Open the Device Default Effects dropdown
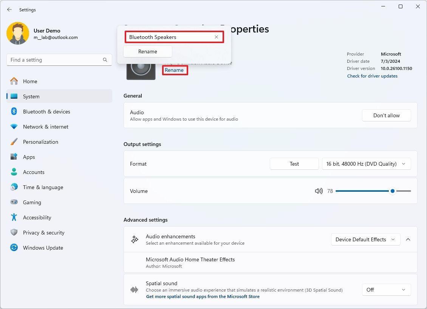This screenshot has width=427, height=309. point(365,239)
